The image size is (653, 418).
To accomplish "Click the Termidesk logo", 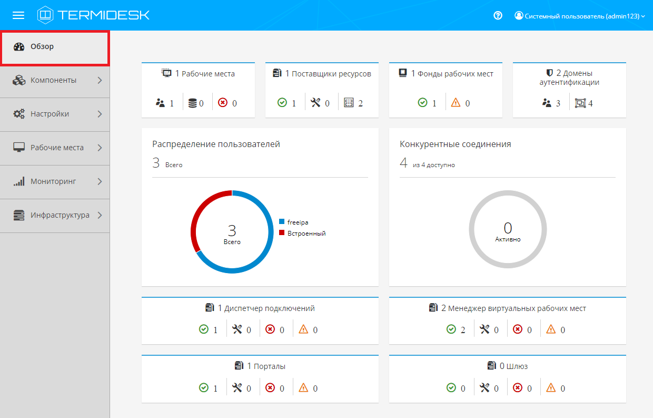I will [x=94, y=15].
